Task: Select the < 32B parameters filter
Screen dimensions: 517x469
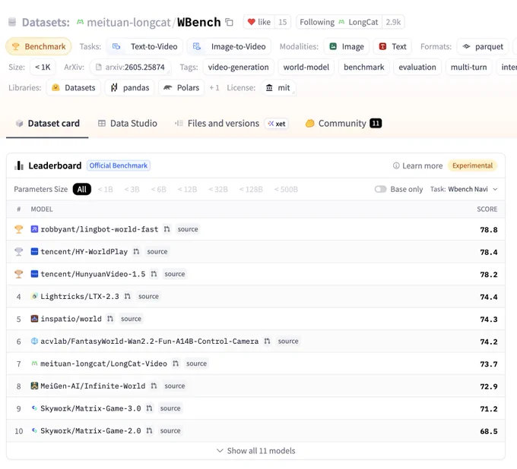Action: pos(218,190)
